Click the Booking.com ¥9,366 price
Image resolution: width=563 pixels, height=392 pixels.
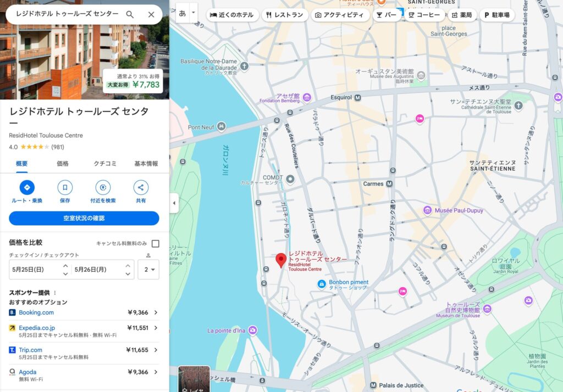(x=138, y=312)
